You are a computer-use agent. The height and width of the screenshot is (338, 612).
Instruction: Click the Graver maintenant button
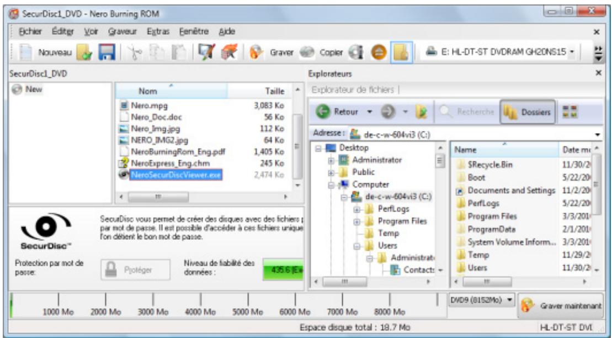[561, 305]
